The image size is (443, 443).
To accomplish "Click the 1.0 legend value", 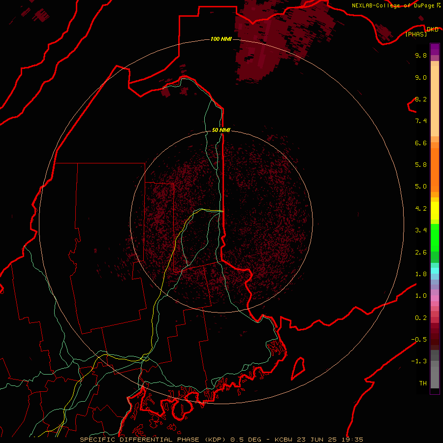I will (421, 296).
